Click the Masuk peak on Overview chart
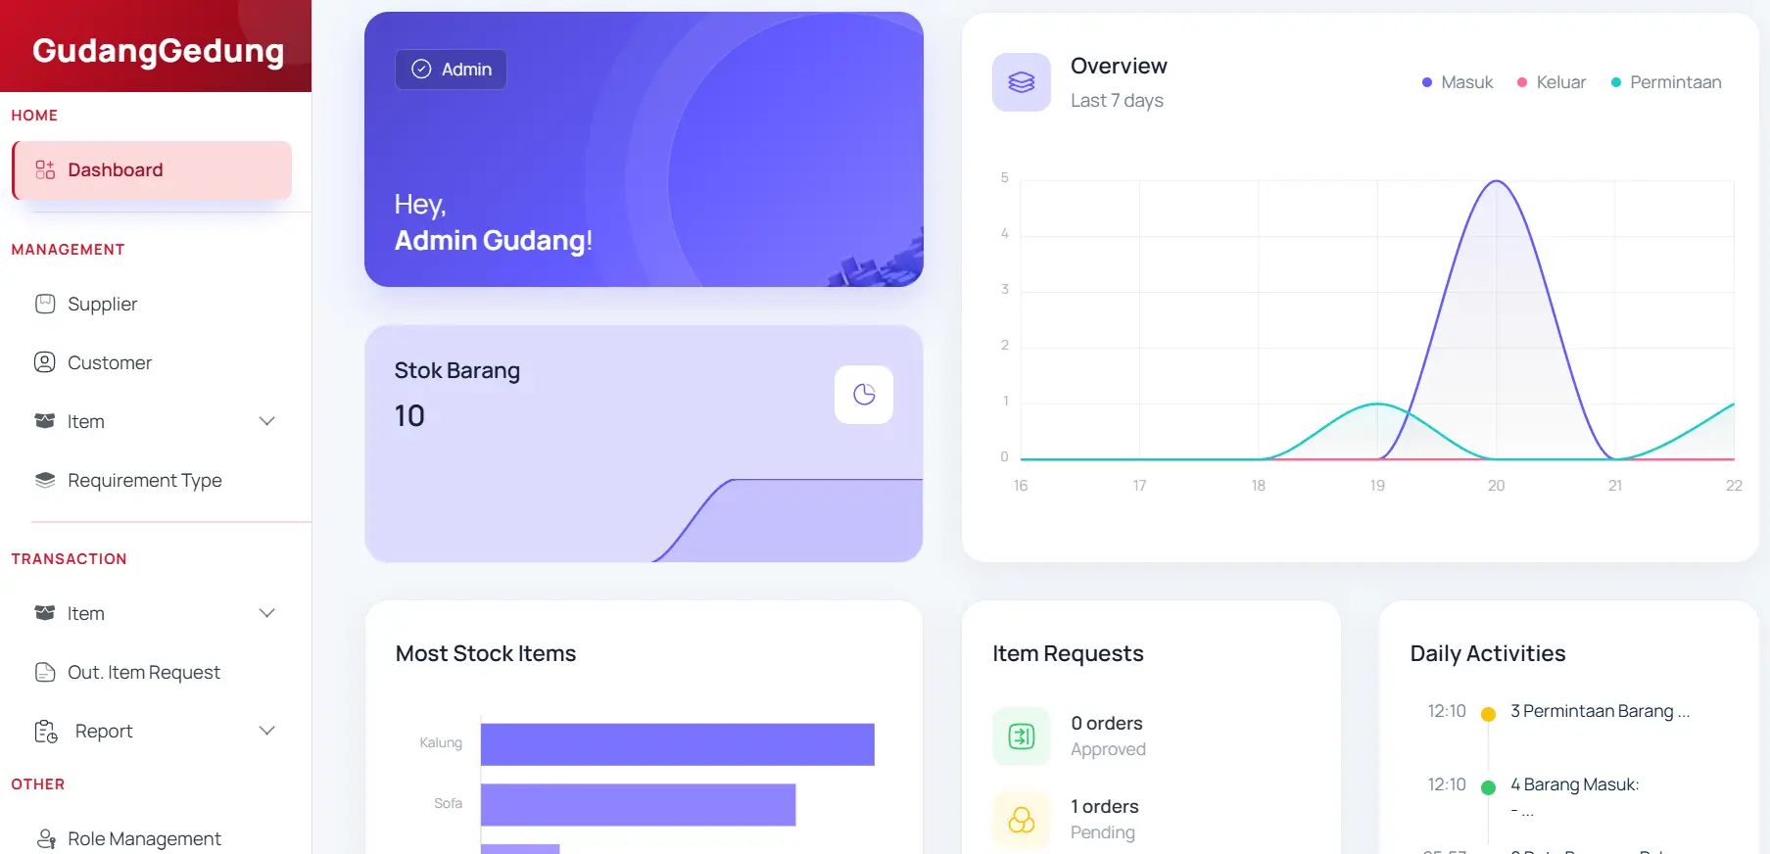 pyautogui.click(x=1497, y=182)
